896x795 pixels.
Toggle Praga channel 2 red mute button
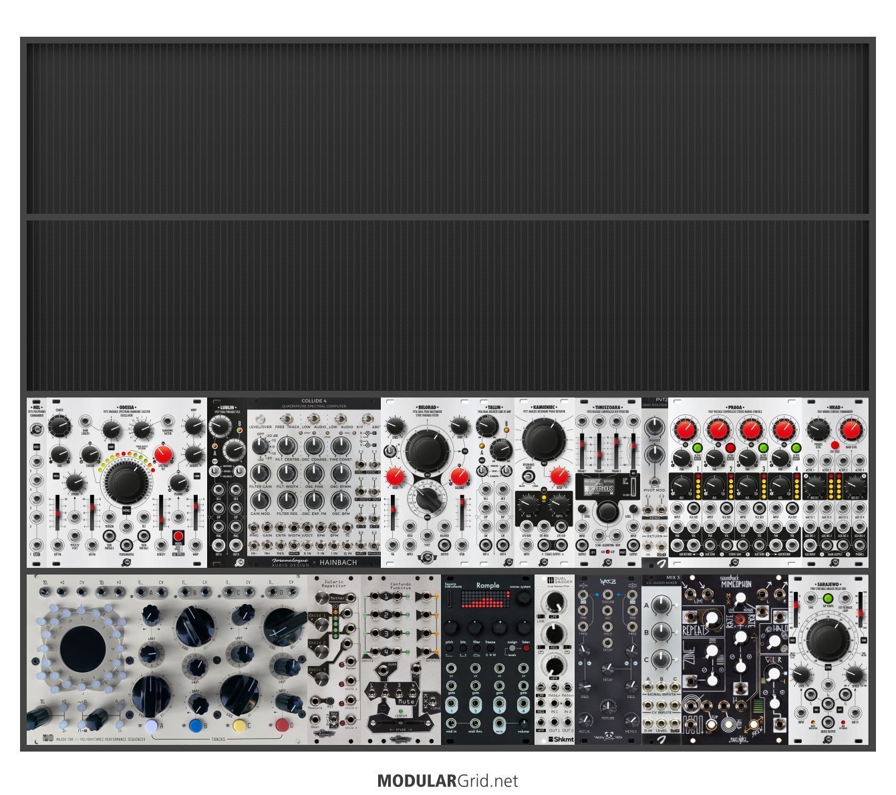[730, 448]
